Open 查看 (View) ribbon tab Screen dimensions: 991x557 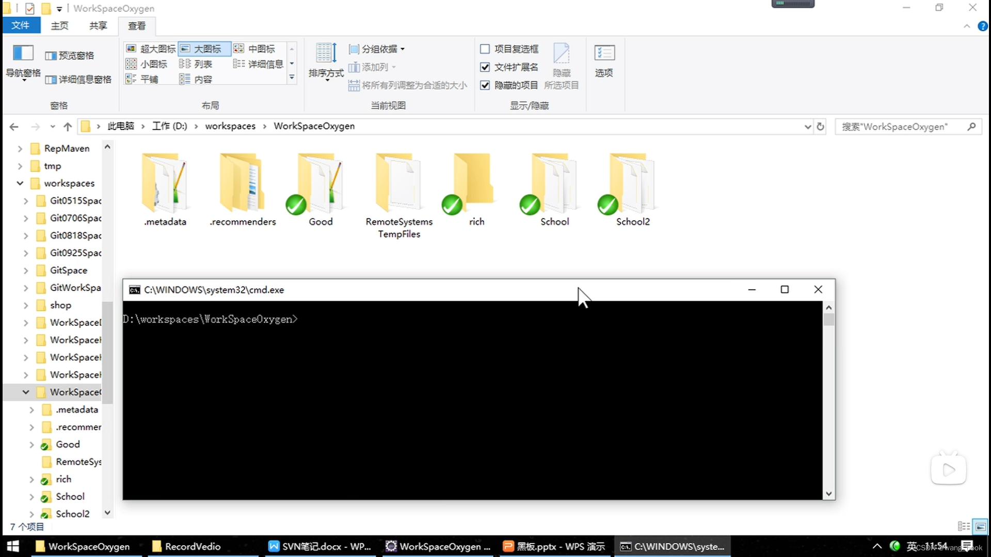136,25
